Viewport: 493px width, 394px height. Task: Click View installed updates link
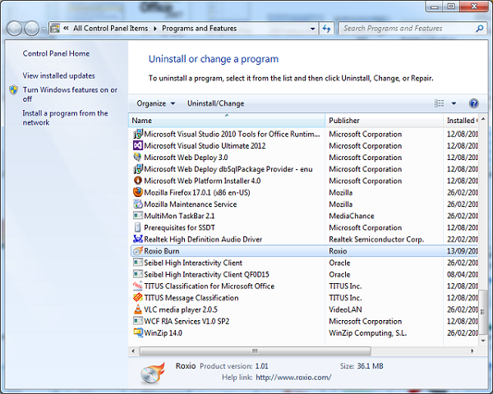coord(58,76)
